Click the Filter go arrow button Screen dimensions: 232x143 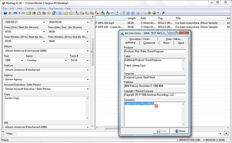coord(226,134)
